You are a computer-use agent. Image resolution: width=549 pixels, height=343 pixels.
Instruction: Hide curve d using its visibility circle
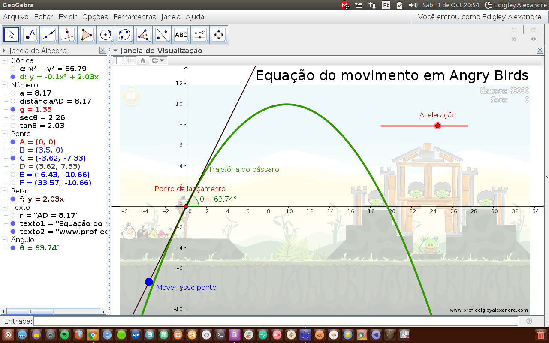click(x=13, y=76)
